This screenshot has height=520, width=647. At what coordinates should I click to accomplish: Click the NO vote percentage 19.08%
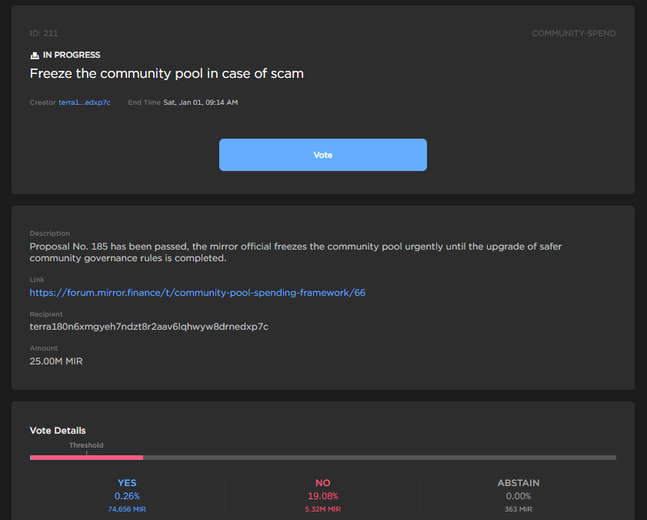[x=322, y=496]
